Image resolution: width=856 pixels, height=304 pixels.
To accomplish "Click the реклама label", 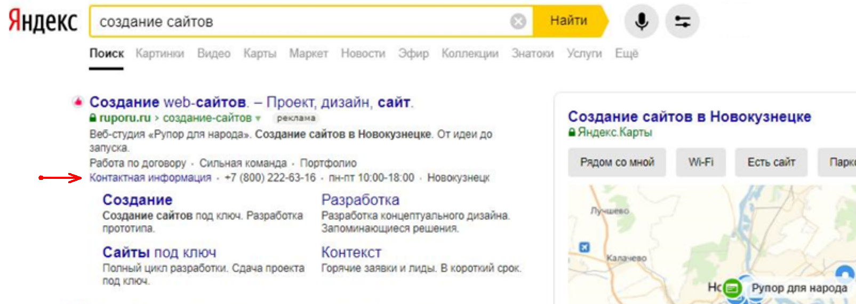I will tap(296, 118).
